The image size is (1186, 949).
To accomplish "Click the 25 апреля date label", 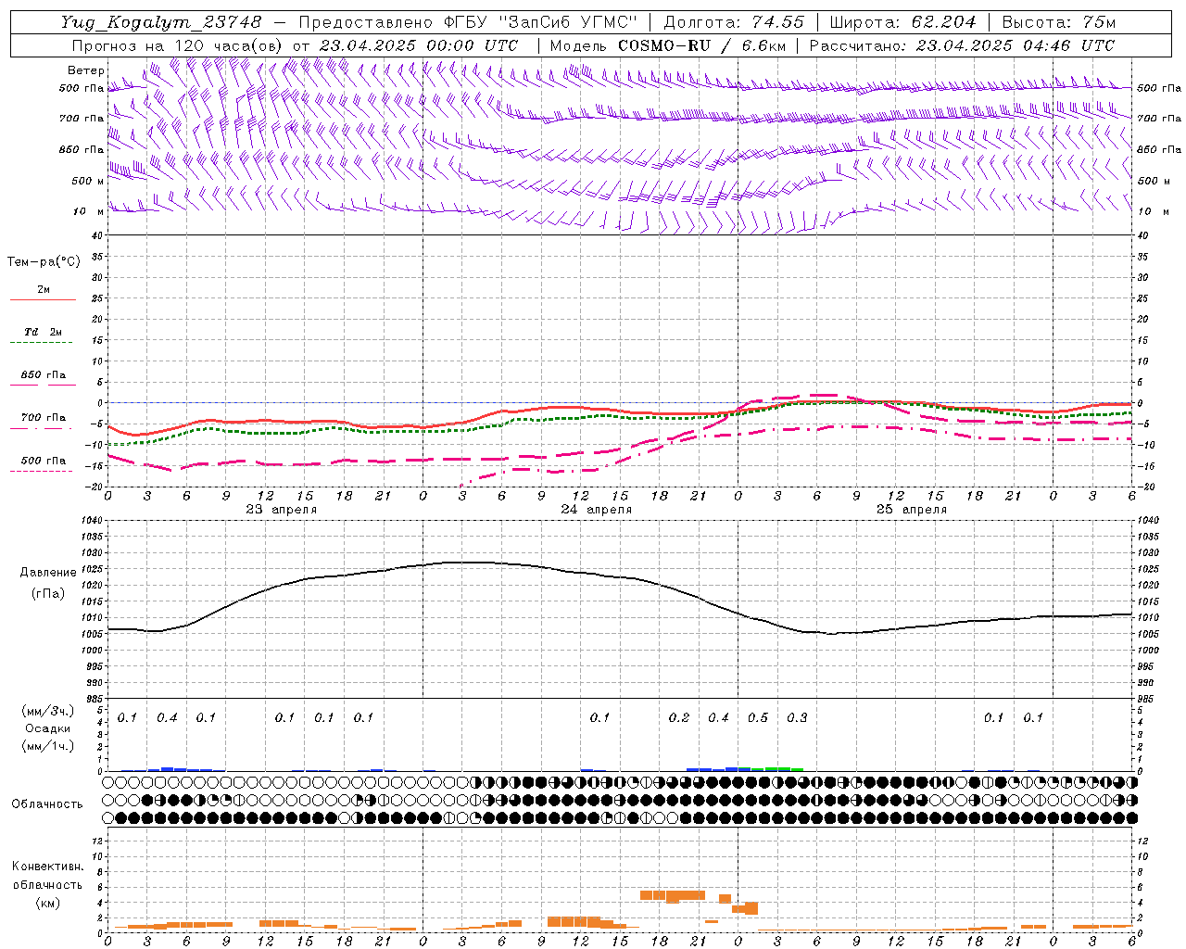I will click(912, 510).
